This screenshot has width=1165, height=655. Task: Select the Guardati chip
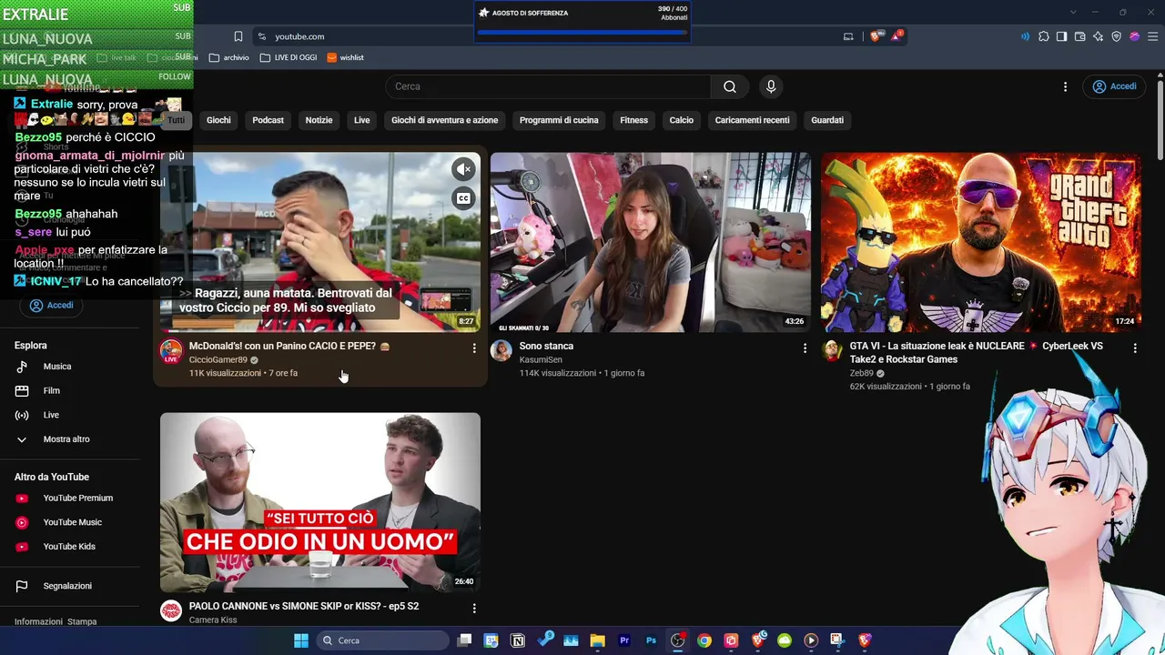tap(827, 120)
